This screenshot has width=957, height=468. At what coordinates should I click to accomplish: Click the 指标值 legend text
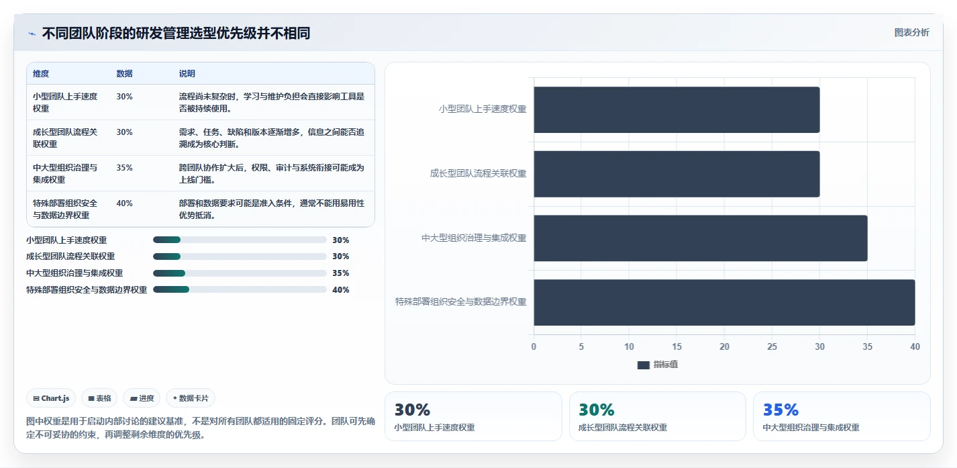pyautogui.click(x=666, y=365)
